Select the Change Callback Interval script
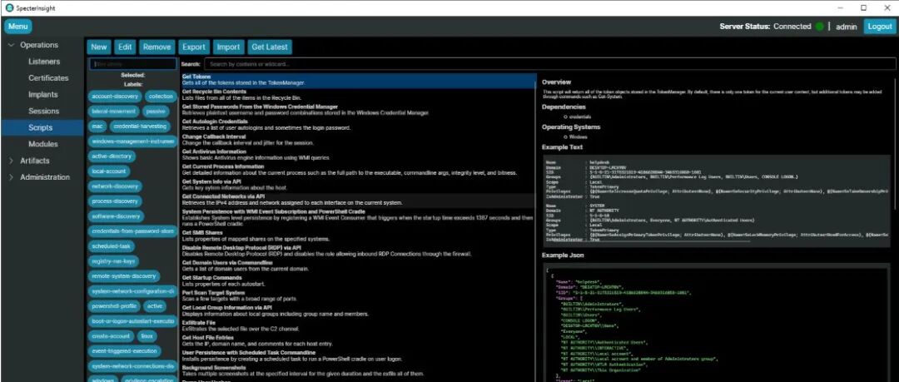 click(x=358, y=140)
